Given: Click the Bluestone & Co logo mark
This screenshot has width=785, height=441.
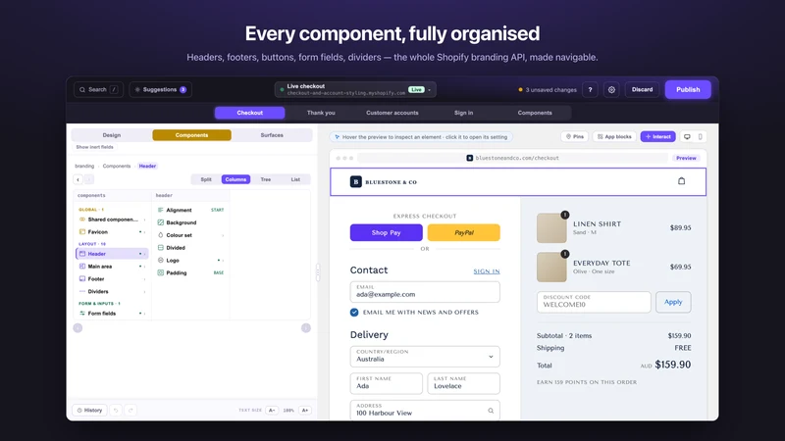Looking at the screenshot, I should click(x=355, y=182).
